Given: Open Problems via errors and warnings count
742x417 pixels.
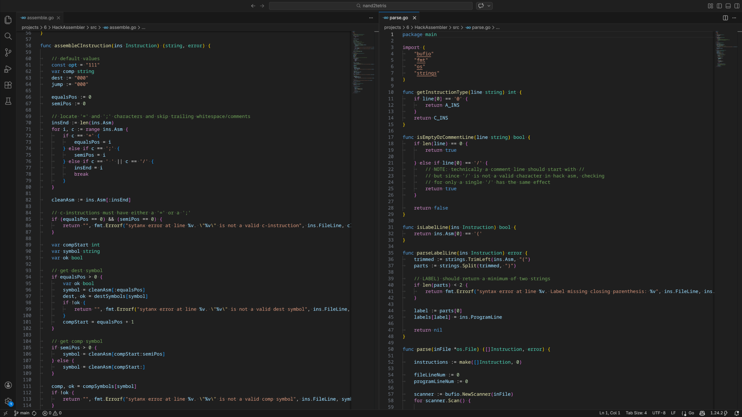Looking at the screenshot, I should tap(52, 413).
